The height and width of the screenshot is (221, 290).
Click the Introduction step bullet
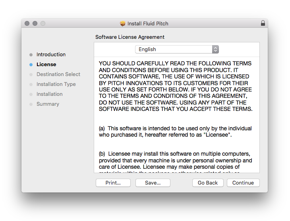click(31, 55)
